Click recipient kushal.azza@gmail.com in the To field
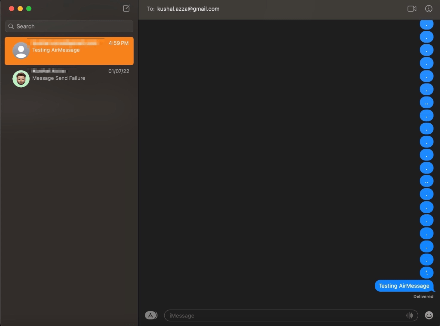Screen dimensions: 440x326 point(188,9)
